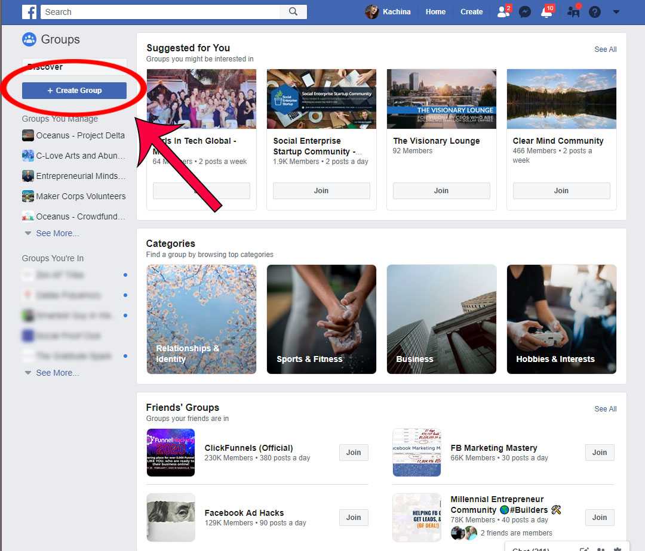Click the Create Group button
Image resolution: width=645 pixels, height=551 pixels.
[74, 90]
